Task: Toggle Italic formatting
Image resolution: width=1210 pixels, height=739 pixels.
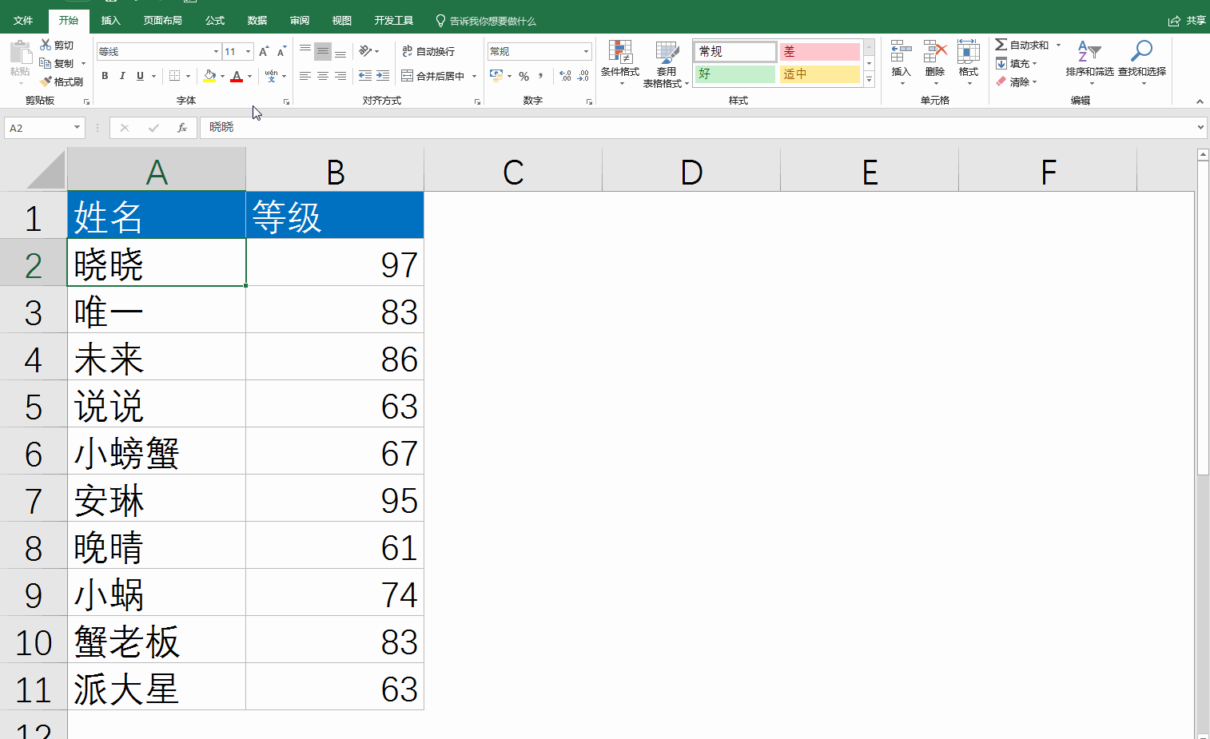Action: click(x=122, y=76)
